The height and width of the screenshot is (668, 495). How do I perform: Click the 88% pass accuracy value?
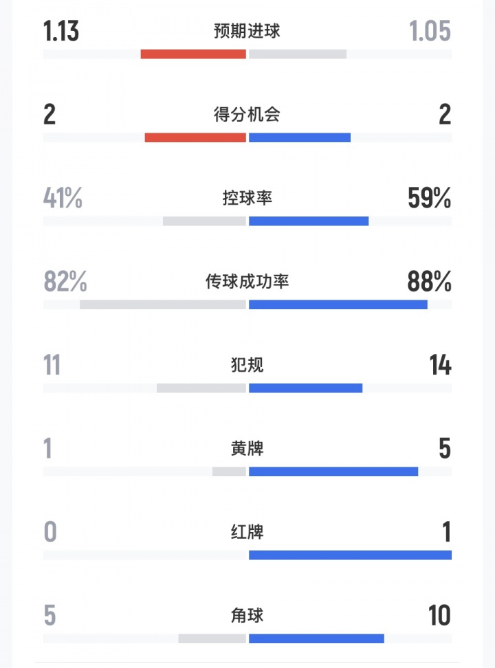click(x=429, y=282)
